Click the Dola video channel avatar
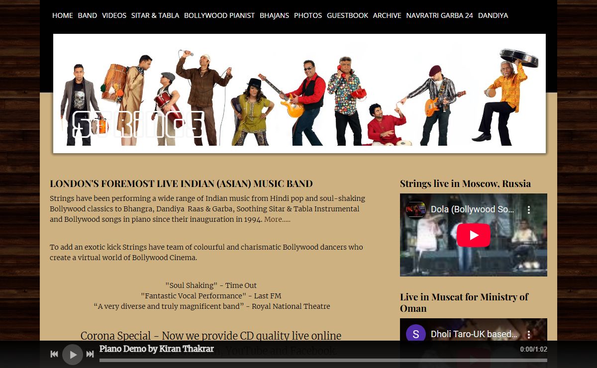 [415, 210]
